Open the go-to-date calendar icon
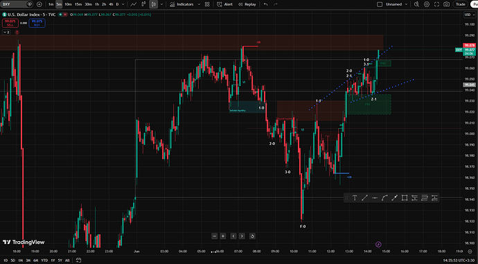The height and width of the screenshot is (264, 478). 78,261
